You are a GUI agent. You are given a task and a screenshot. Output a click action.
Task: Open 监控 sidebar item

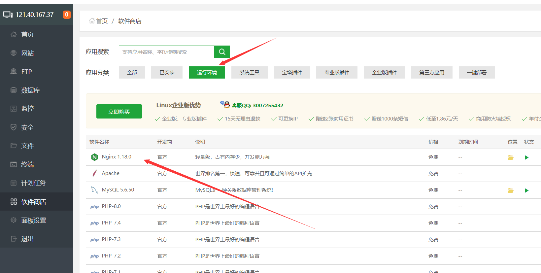(37, 109)
